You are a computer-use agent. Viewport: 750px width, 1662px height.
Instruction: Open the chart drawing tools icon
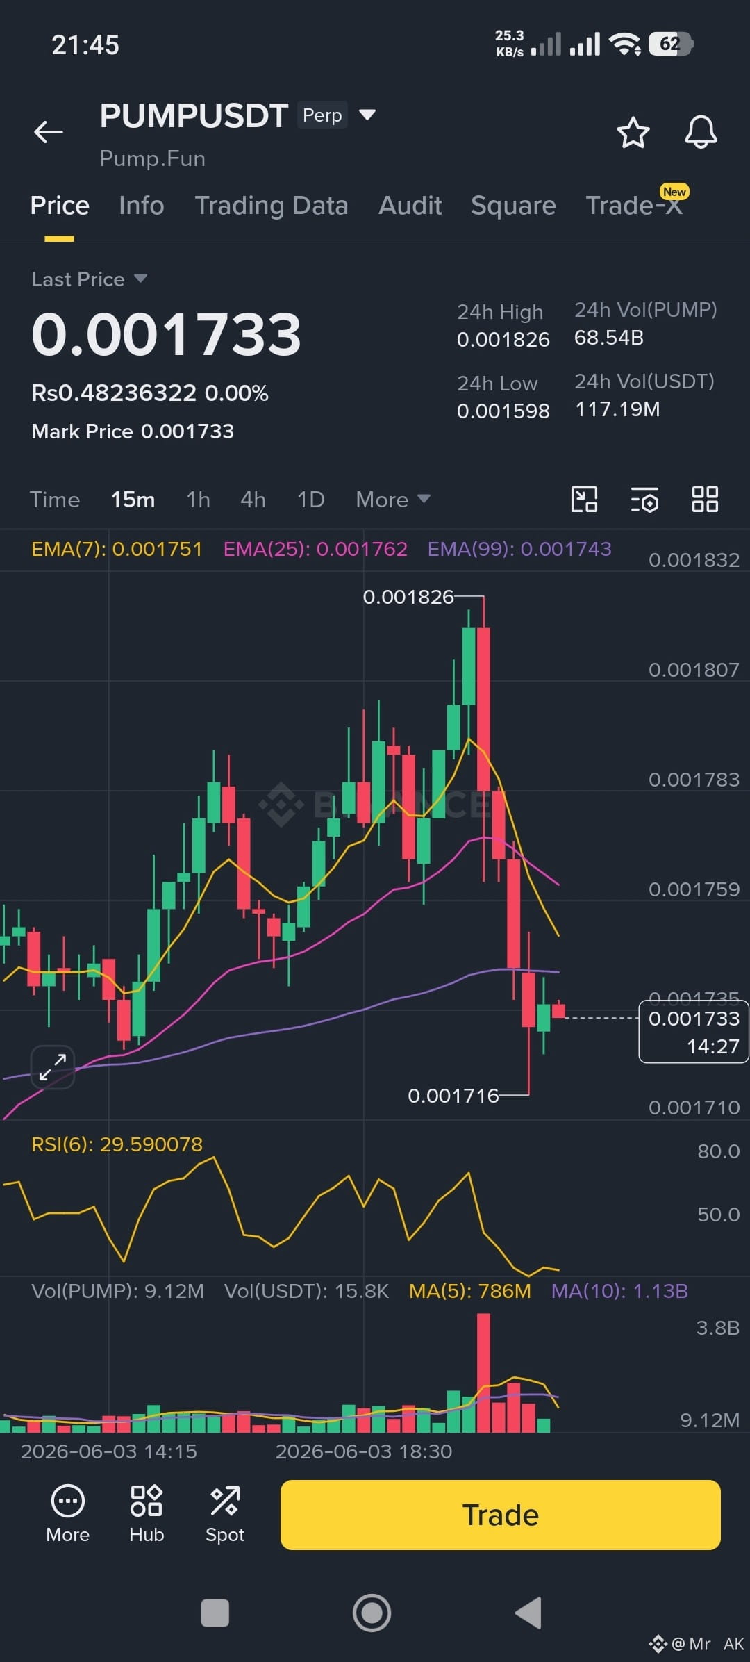click(x=584, y=499)
